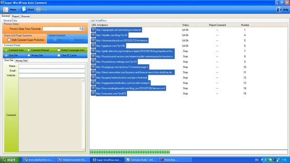Select the One Site radio button
The height and width of the screenshot is (163, 290).
[x=6, y=55]
